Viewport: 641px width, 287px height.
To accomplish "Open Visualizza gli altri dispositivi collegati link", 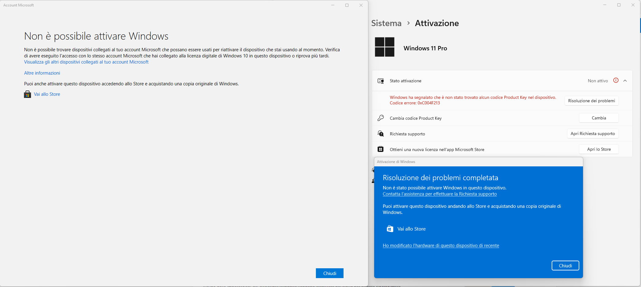I will (86, 62).
